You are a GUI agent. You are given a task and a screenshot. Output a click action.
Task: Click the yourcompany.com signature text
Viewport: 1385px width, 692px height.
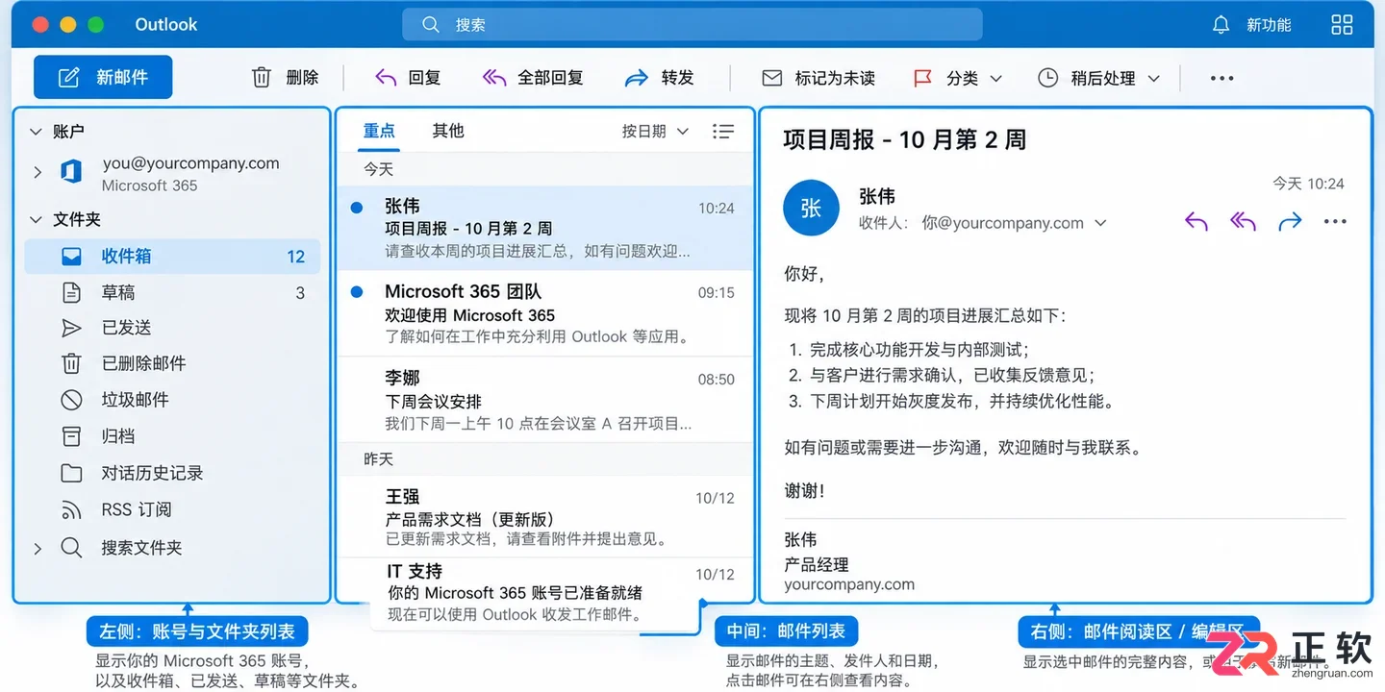tap(849, 584)
